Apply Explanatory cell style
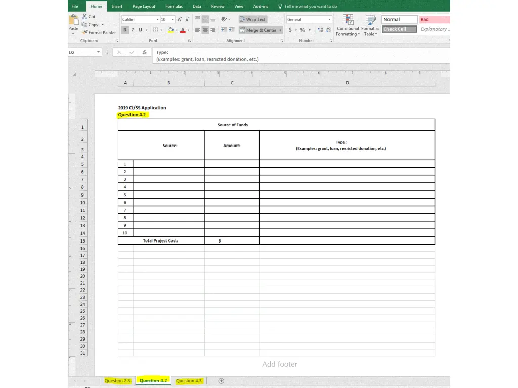The image size is (518, 388). [x=435, y=29]
